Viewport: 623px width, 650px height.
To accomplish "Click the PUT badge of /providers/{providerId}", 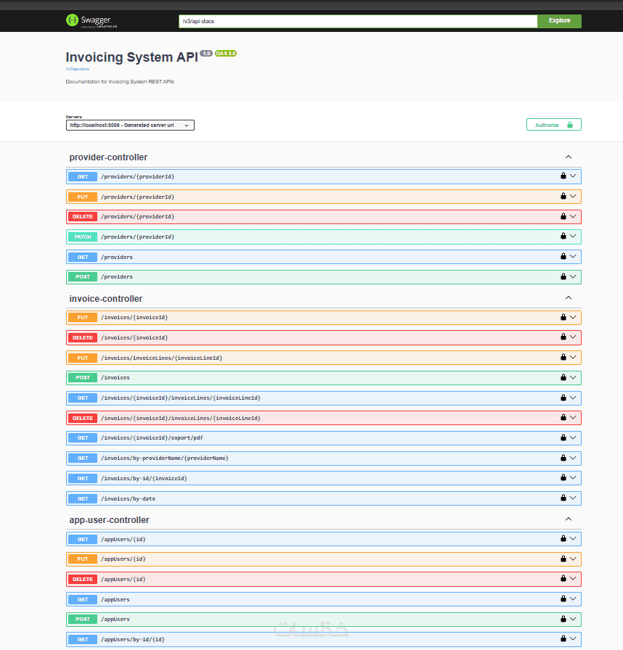I will pos(83,197).
